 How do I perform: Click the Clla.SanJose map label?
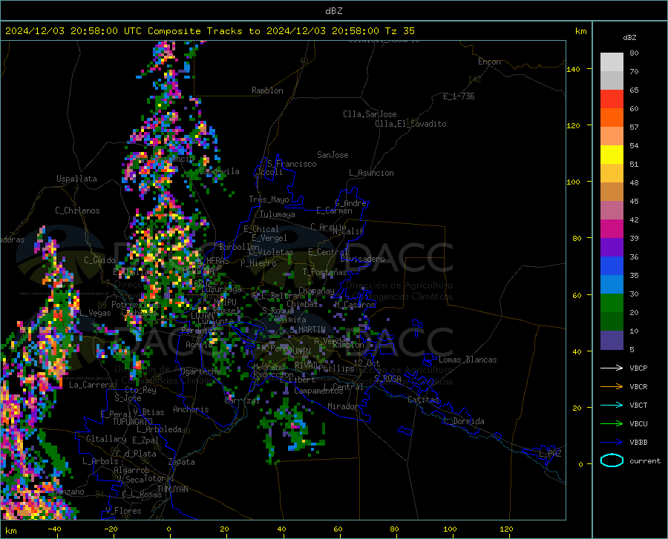click(x=370, y=114)
